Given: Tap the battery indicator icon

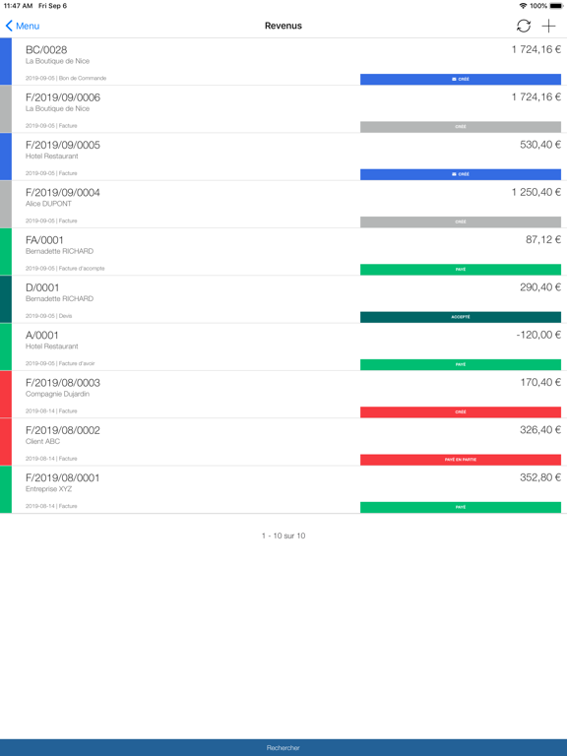Looking at the screenshot, I should (556, 6).
